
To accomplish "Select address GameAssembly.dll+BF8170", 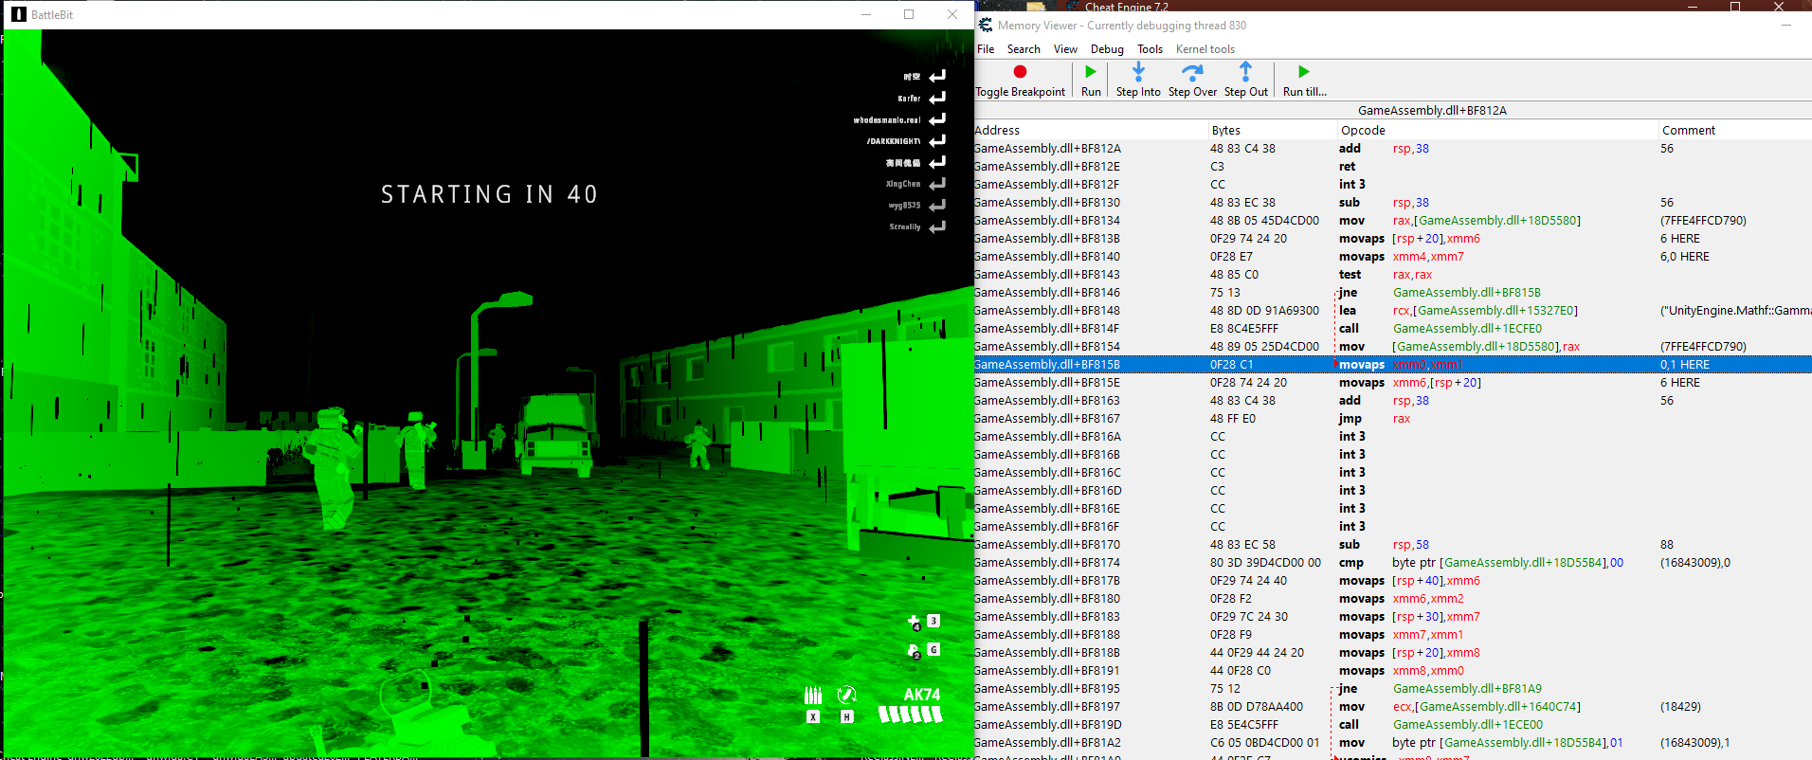I will (1047, 545).
